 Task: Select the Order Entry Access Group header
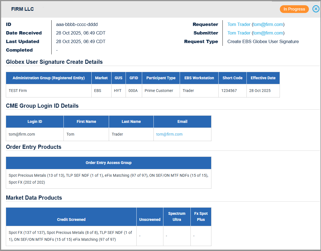(108, 163)
